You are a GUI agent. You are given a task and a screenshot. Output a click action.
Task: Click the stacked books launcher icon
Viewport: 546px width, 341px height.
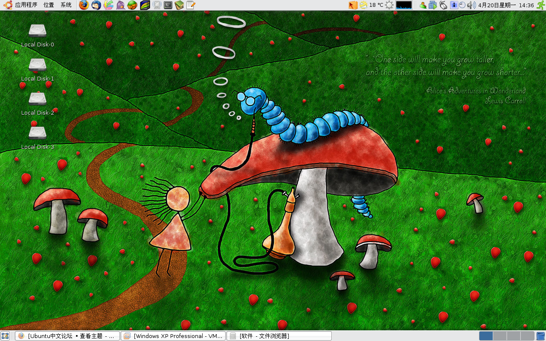pyautogui.click(x=179, y=5)
